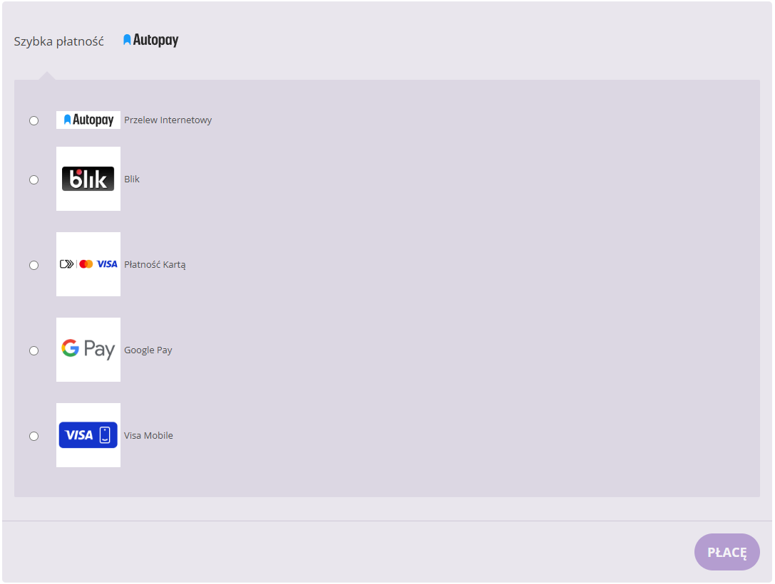Select the Blik radio button
The height and width of the screenshot is (584, 775).
(x=34, y=180)
